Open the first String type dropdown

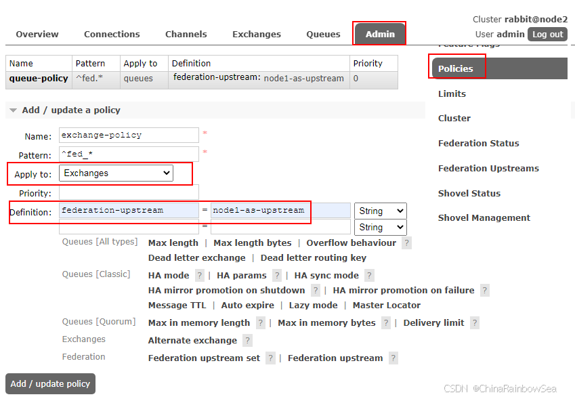point(380,211)
